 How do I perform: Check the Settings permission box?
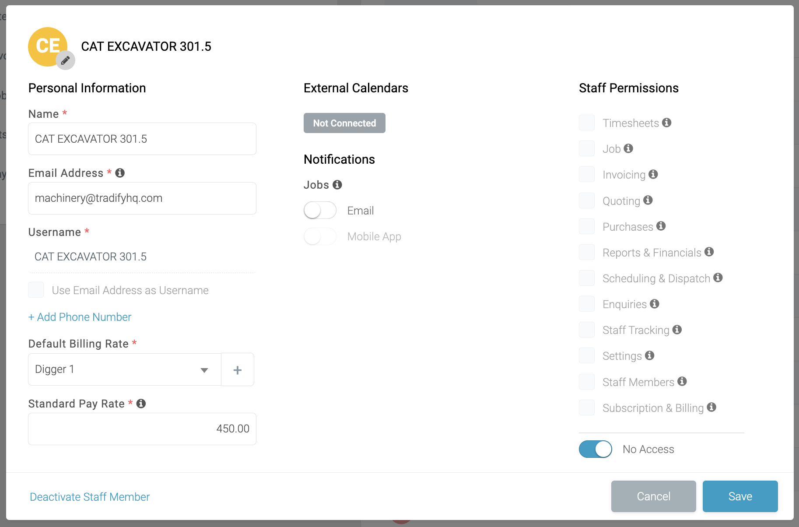[587, 355]
